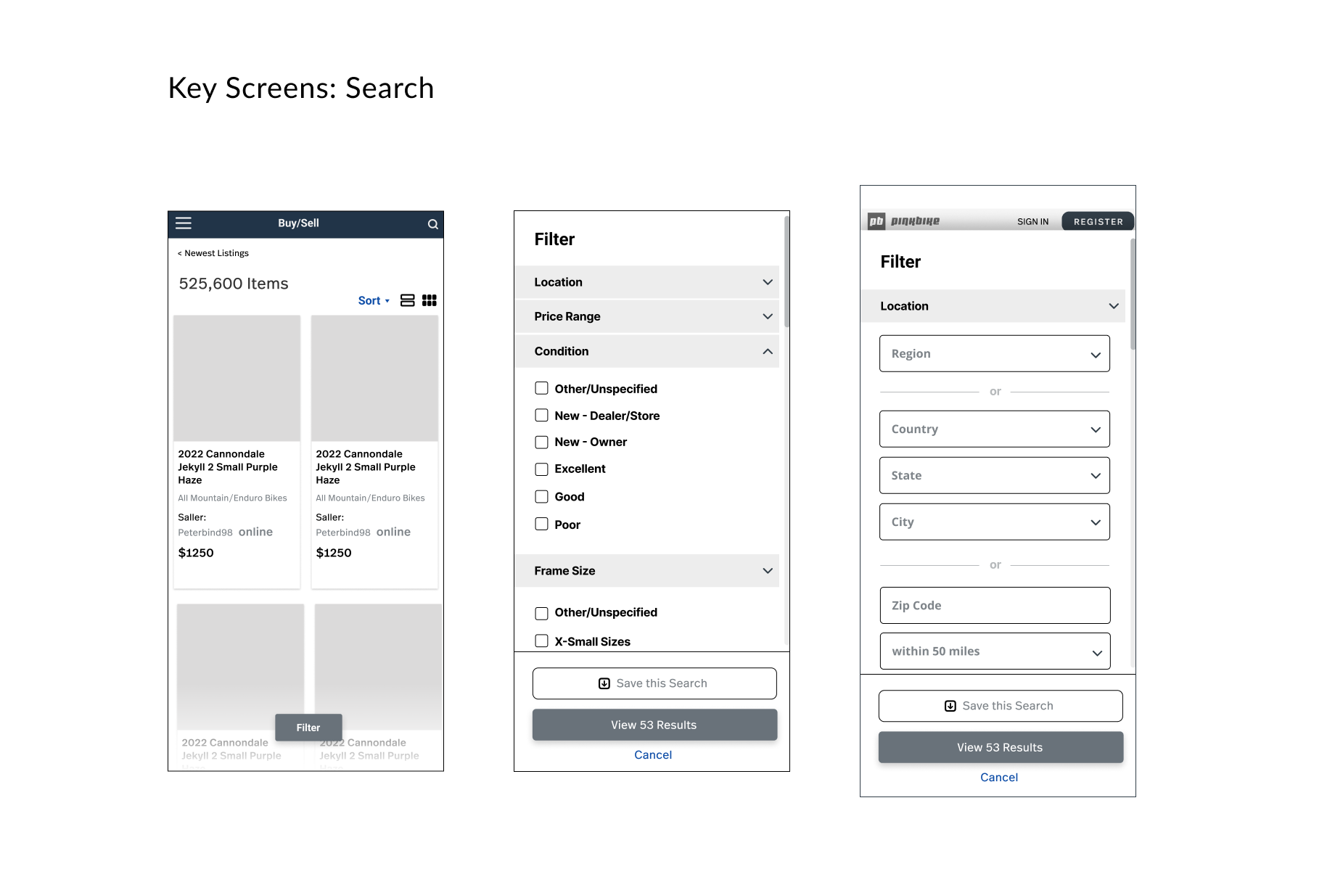1343x885 pixels.
Task: Expand Location section in middle Filter panel
Action: click(x=646, y=282)
